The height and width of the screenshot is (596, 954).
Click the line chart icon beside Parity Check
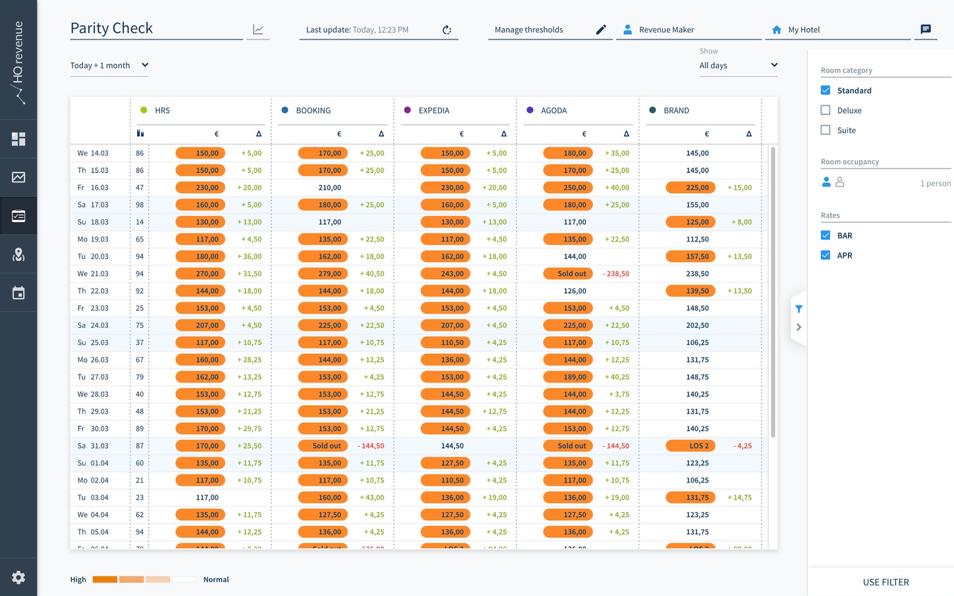point(258,30)
